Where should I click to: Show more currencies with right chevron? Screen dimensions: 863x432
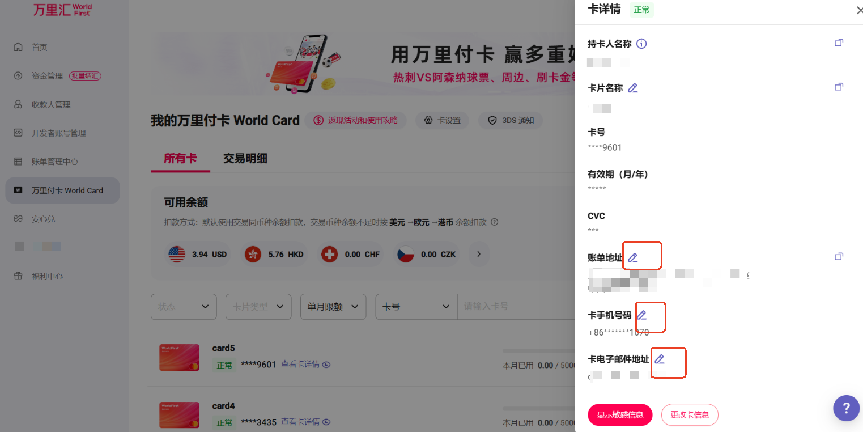[x=479, y=254]
